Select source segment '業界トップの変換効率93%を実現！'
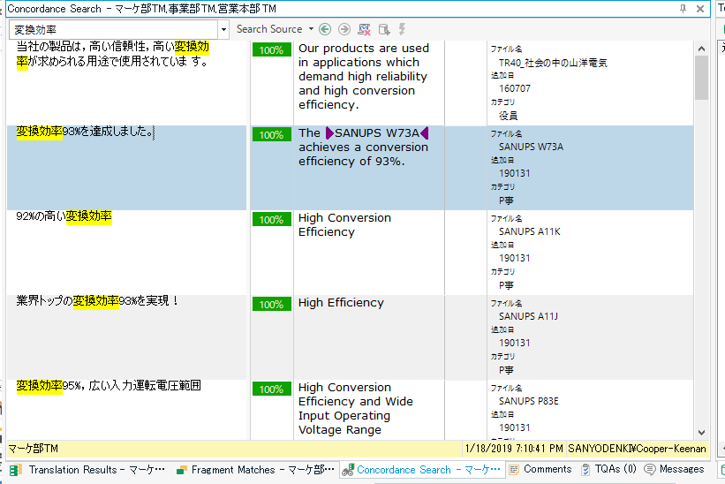Viewport: 725px width, 484px height. tap(97, 301)
